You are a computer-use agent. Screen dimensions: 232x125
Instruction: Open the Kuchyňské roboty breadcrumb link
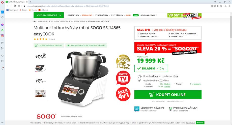point(78,21)
